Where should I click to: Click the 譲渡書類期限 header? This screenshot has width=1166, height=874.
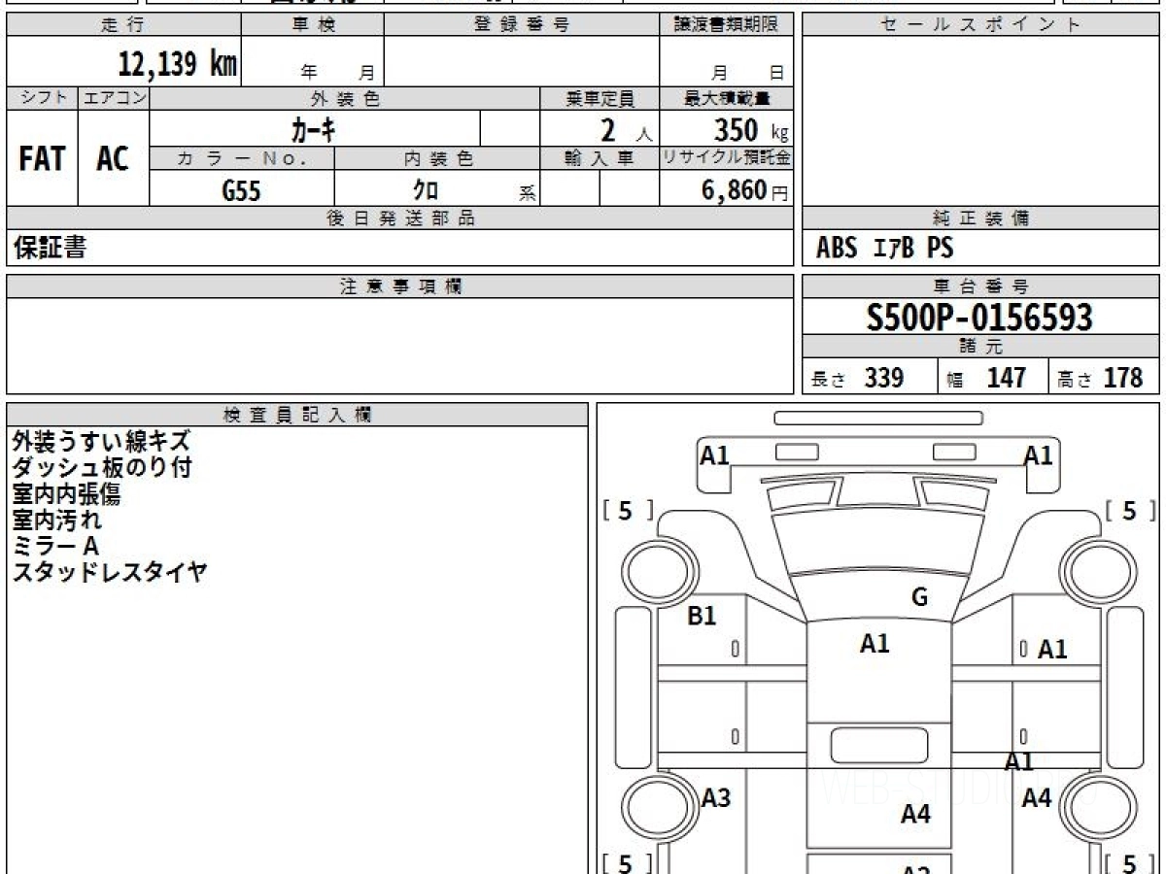[727, 25]
